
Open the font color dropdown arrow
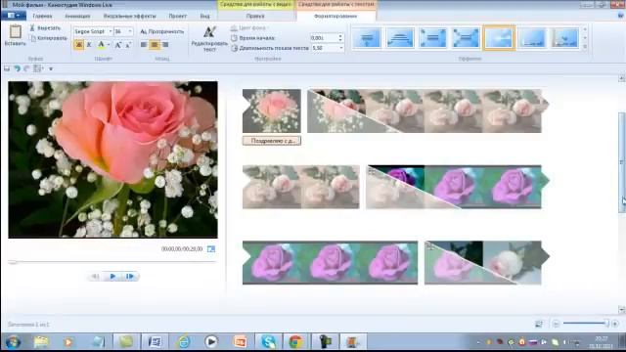click(x=109, y=45)
